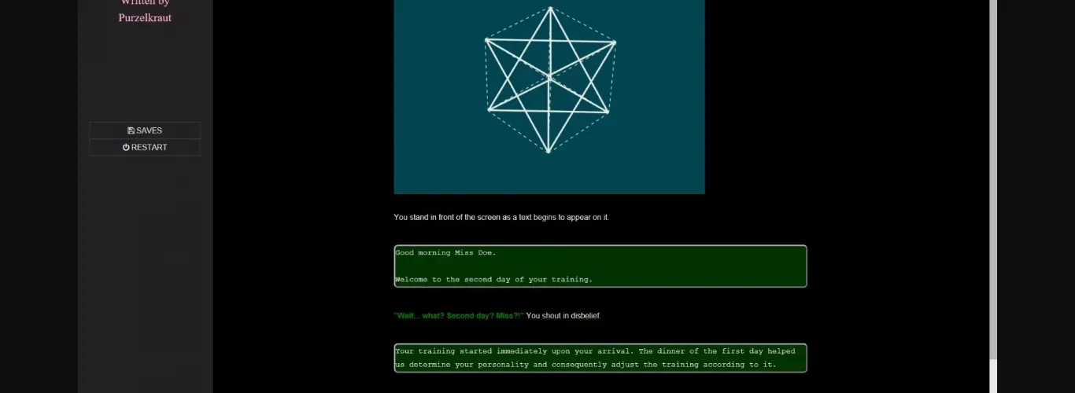The width and height of the screenshot is (1075, 393).
Task: Click the floppy disk icon beside SAVES
Action: click(131, 130)
